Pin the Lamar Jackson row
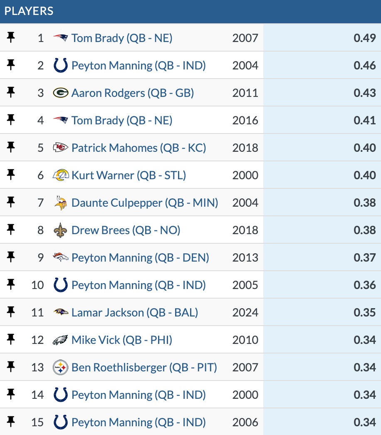381x435 pixels. [11, 312]
